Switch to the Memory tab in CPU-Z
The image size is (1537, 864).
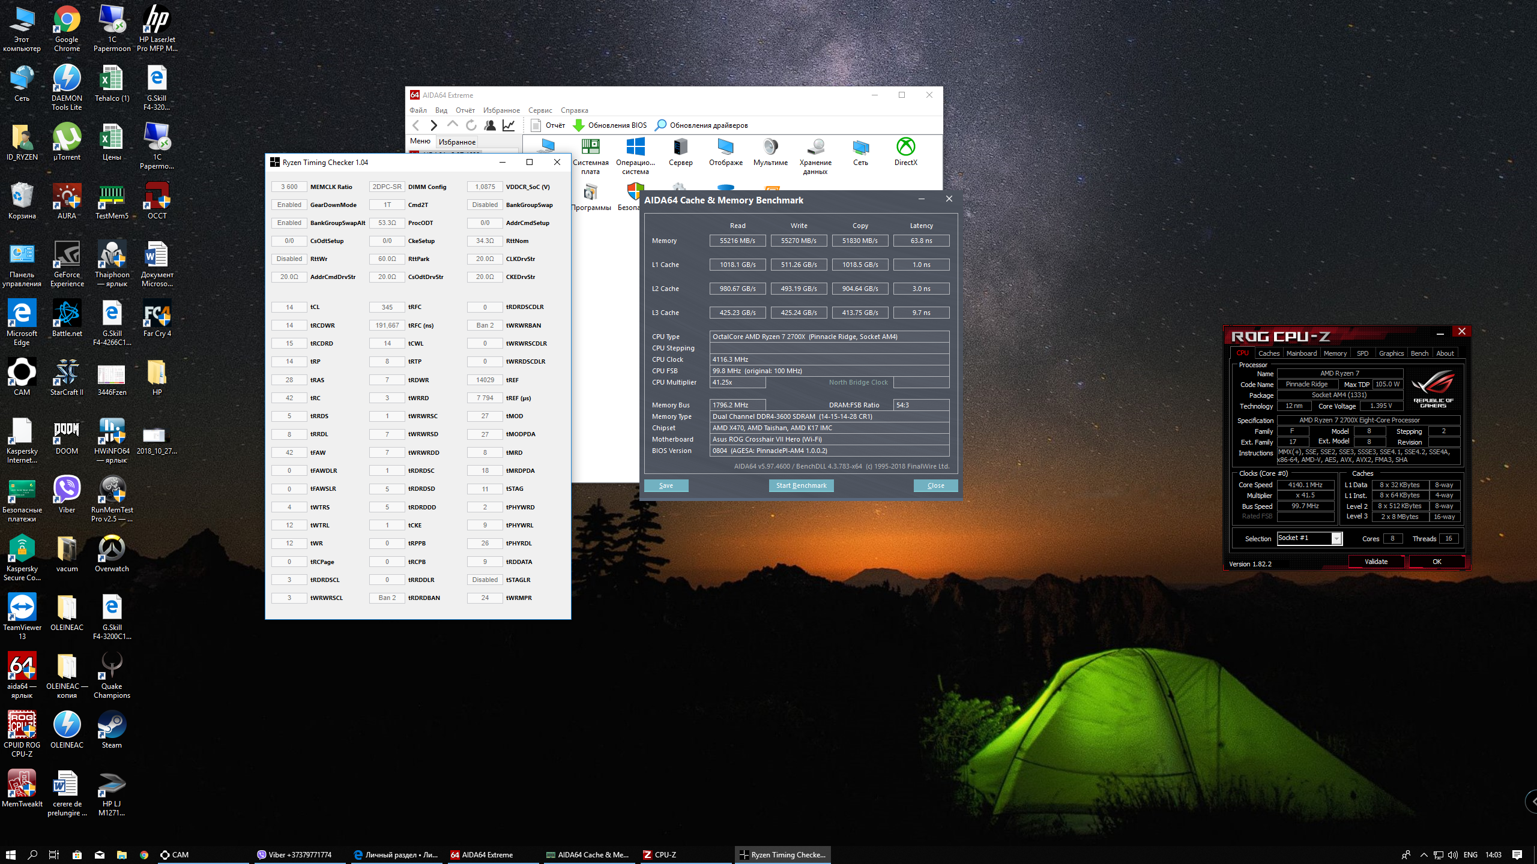(x=1335, y=353)
